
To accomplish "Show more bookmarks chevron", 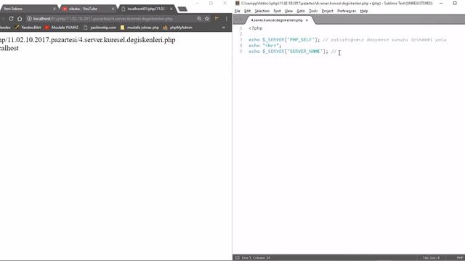I will [224, 28].
